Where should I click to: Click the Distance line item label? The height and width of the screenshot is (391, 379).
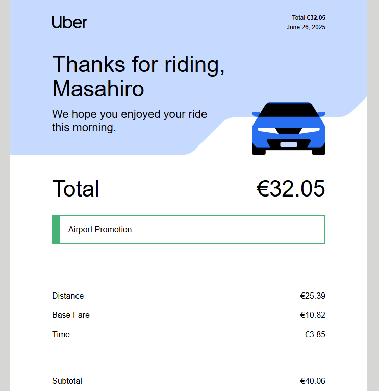tap(68, 296)
